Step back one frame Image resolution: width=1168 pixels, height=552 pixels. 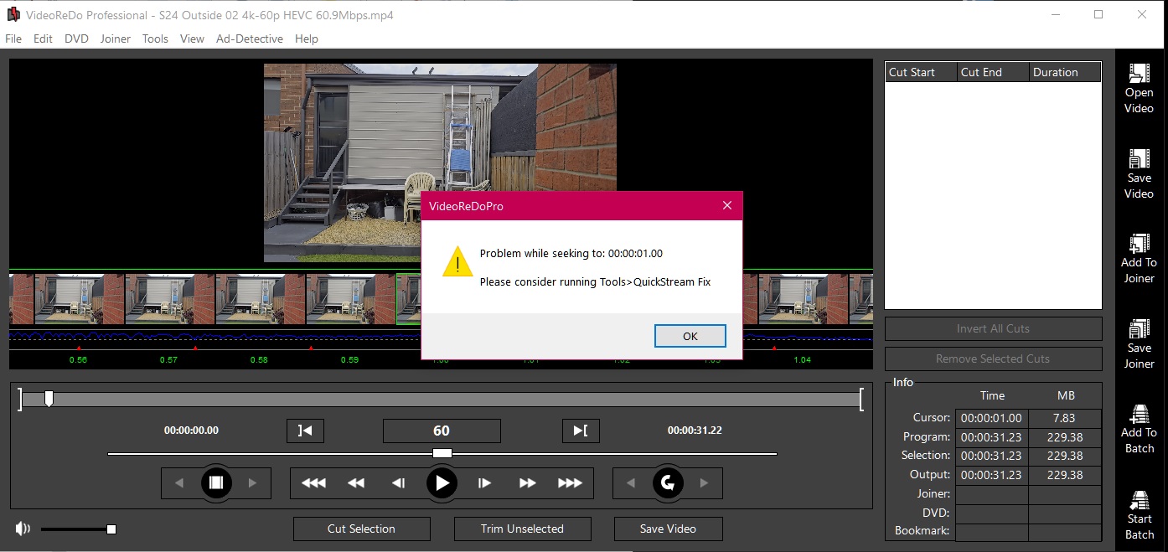pos(399,483)
